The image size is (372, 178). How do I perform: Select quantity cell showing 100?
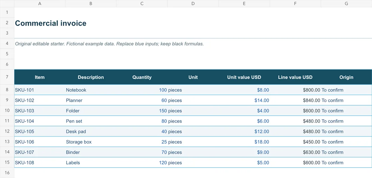(142, 90)
